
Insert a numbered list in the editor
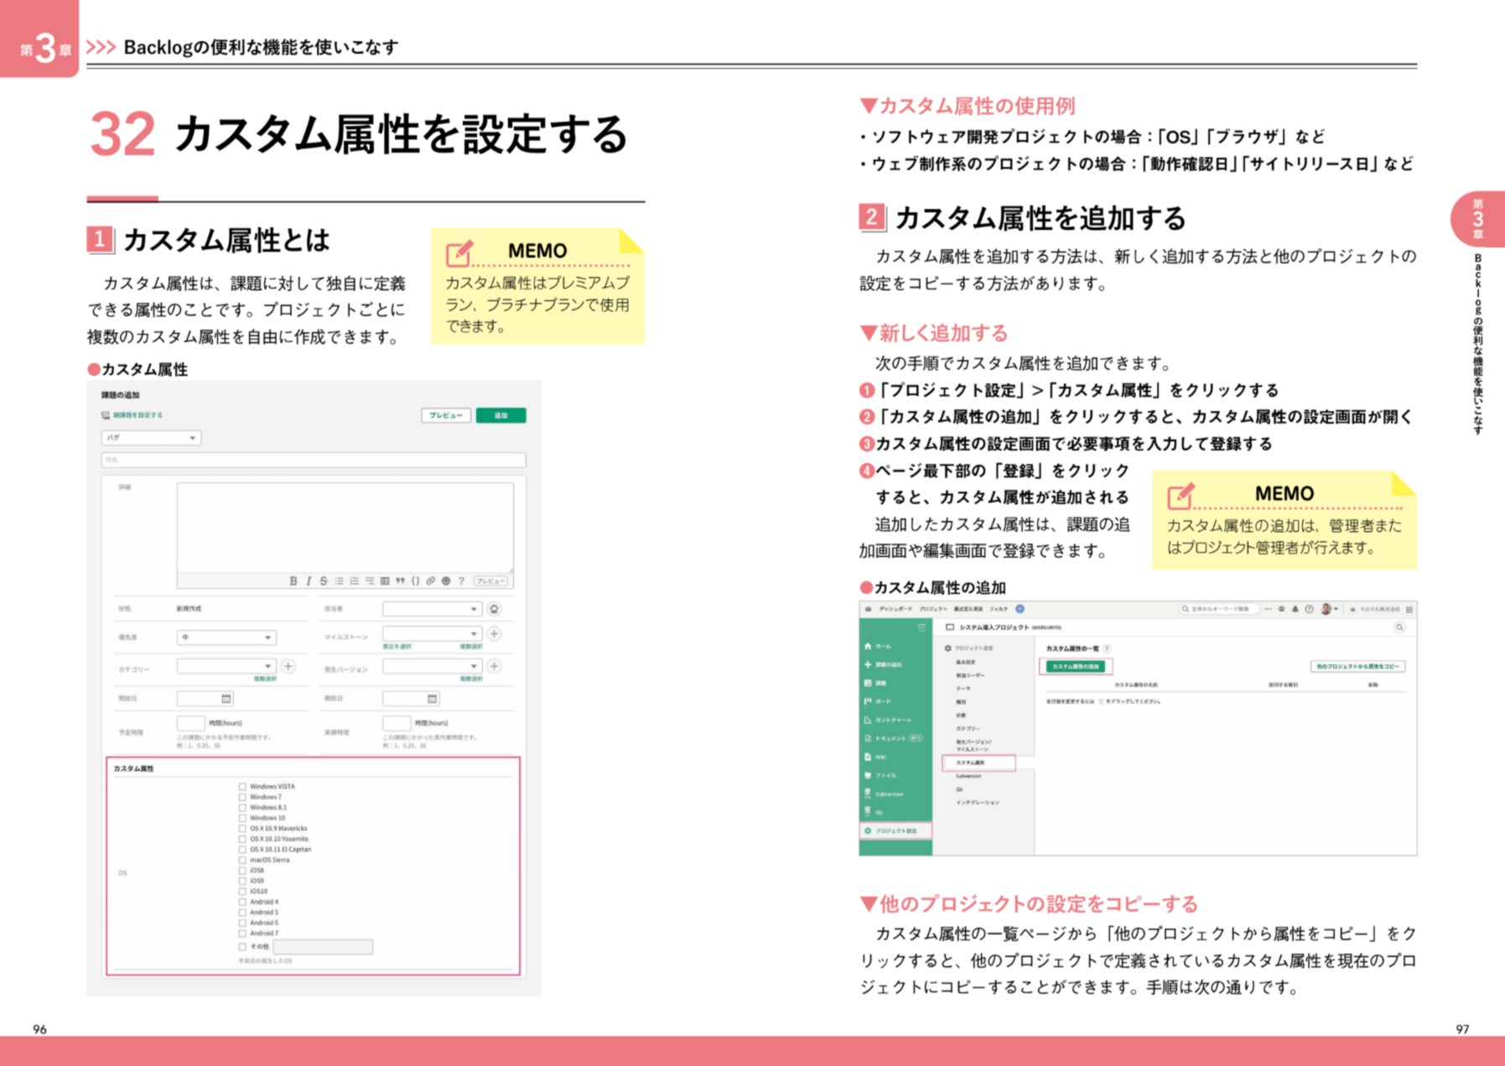tap(354, 580)
